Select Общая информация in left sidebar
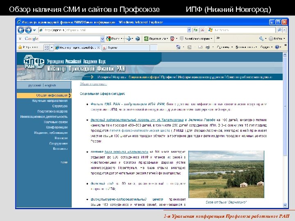Image resolution: width=295 pixels, height=221 pixels. point(44,95)
